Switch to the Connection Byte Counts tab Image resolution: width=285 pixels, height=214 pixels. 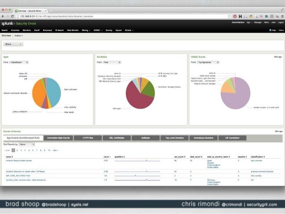(59, 138)
